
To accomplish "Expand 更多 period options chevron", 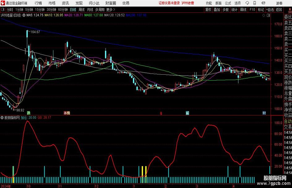I will point(114,10).
